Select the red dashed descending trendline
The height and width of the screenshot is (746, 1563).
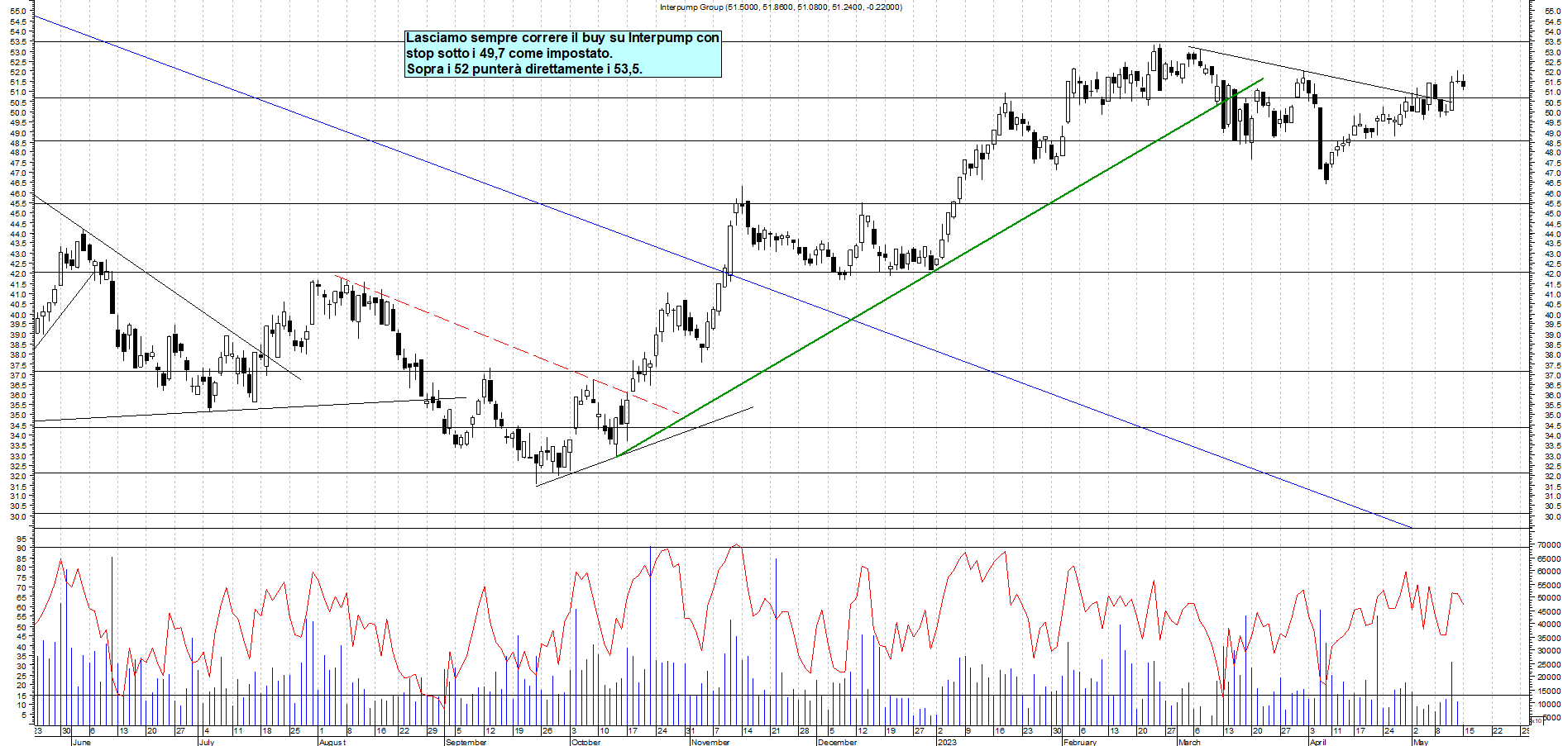coord(506,344)
